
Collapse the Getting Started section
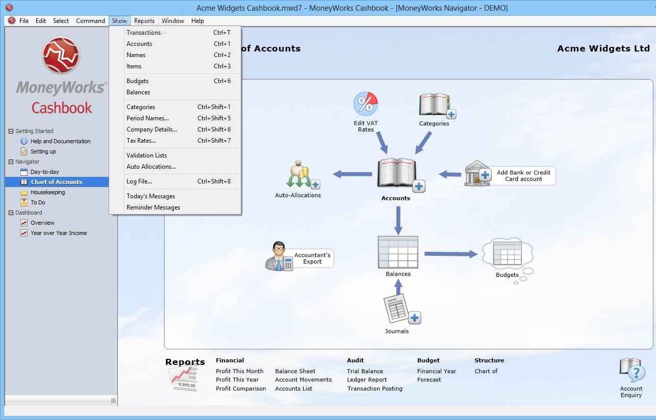pos(11,131)
